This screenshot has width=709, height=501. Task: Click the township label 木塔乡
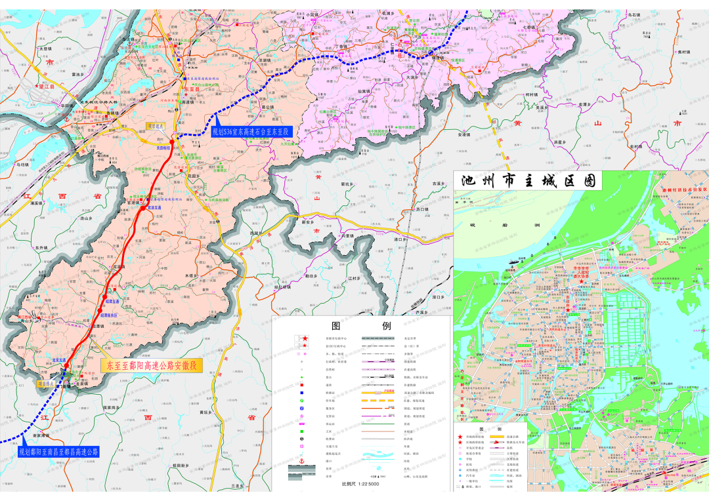[x=191, y=275]
